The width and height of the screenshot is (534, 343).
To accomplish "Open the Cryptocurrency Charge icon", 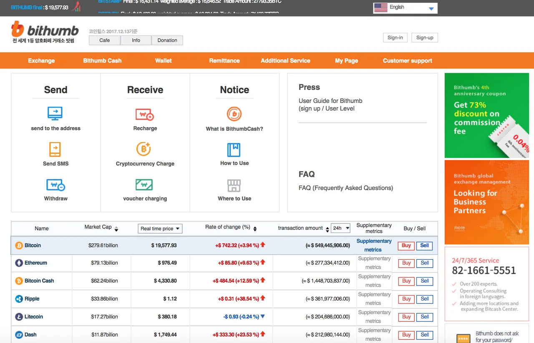I will click(144, 149).
